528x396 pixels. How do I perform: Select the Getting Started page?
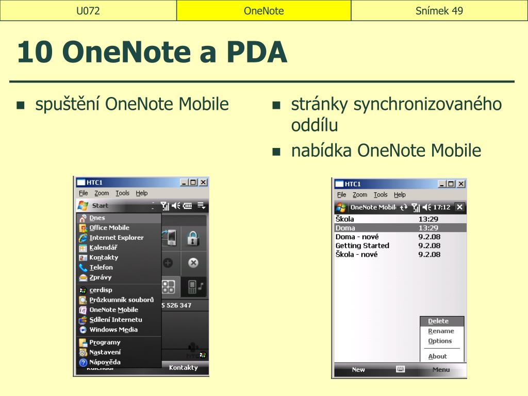coord(400,245)
